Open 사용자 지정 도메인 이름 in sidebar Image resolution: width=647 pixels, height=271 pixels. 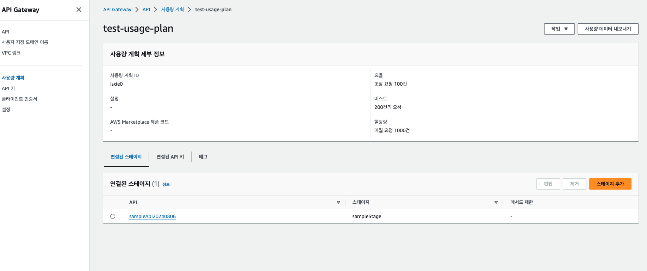point(25,42)
